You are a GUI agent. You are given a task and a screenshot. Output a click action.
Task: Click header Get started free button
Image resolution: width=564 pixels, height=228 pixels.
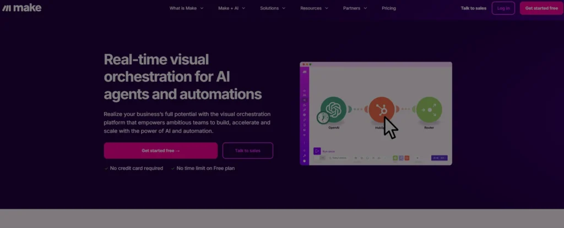(x=541, y=8)
